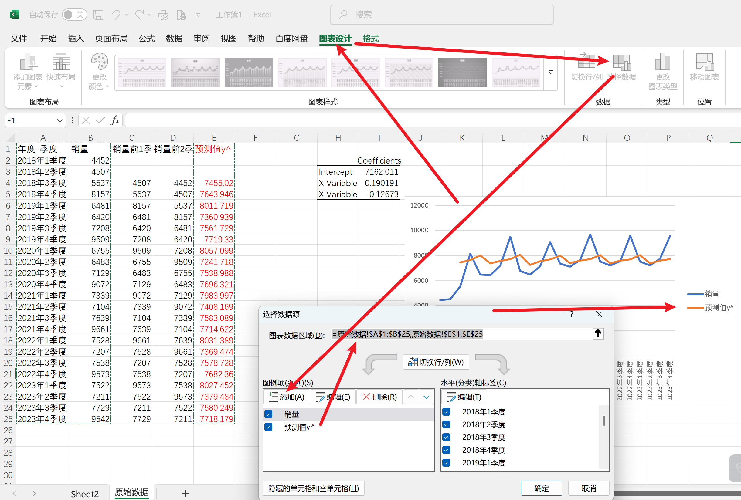Image resolution: width=741 pixels, height=500 pixels.
Task: Select the dark background chart style thumbnail
Action: 462,73
